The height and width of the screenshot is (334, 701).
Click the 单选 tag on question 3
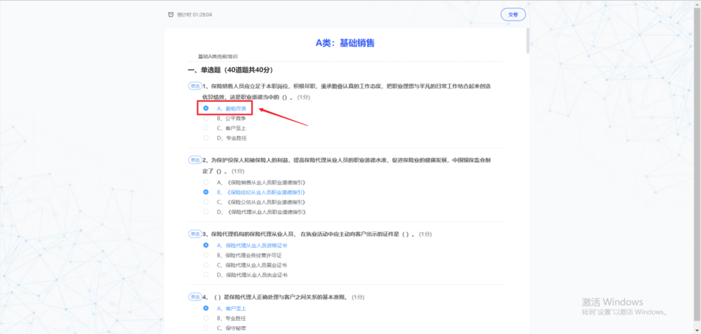[195, 234]
